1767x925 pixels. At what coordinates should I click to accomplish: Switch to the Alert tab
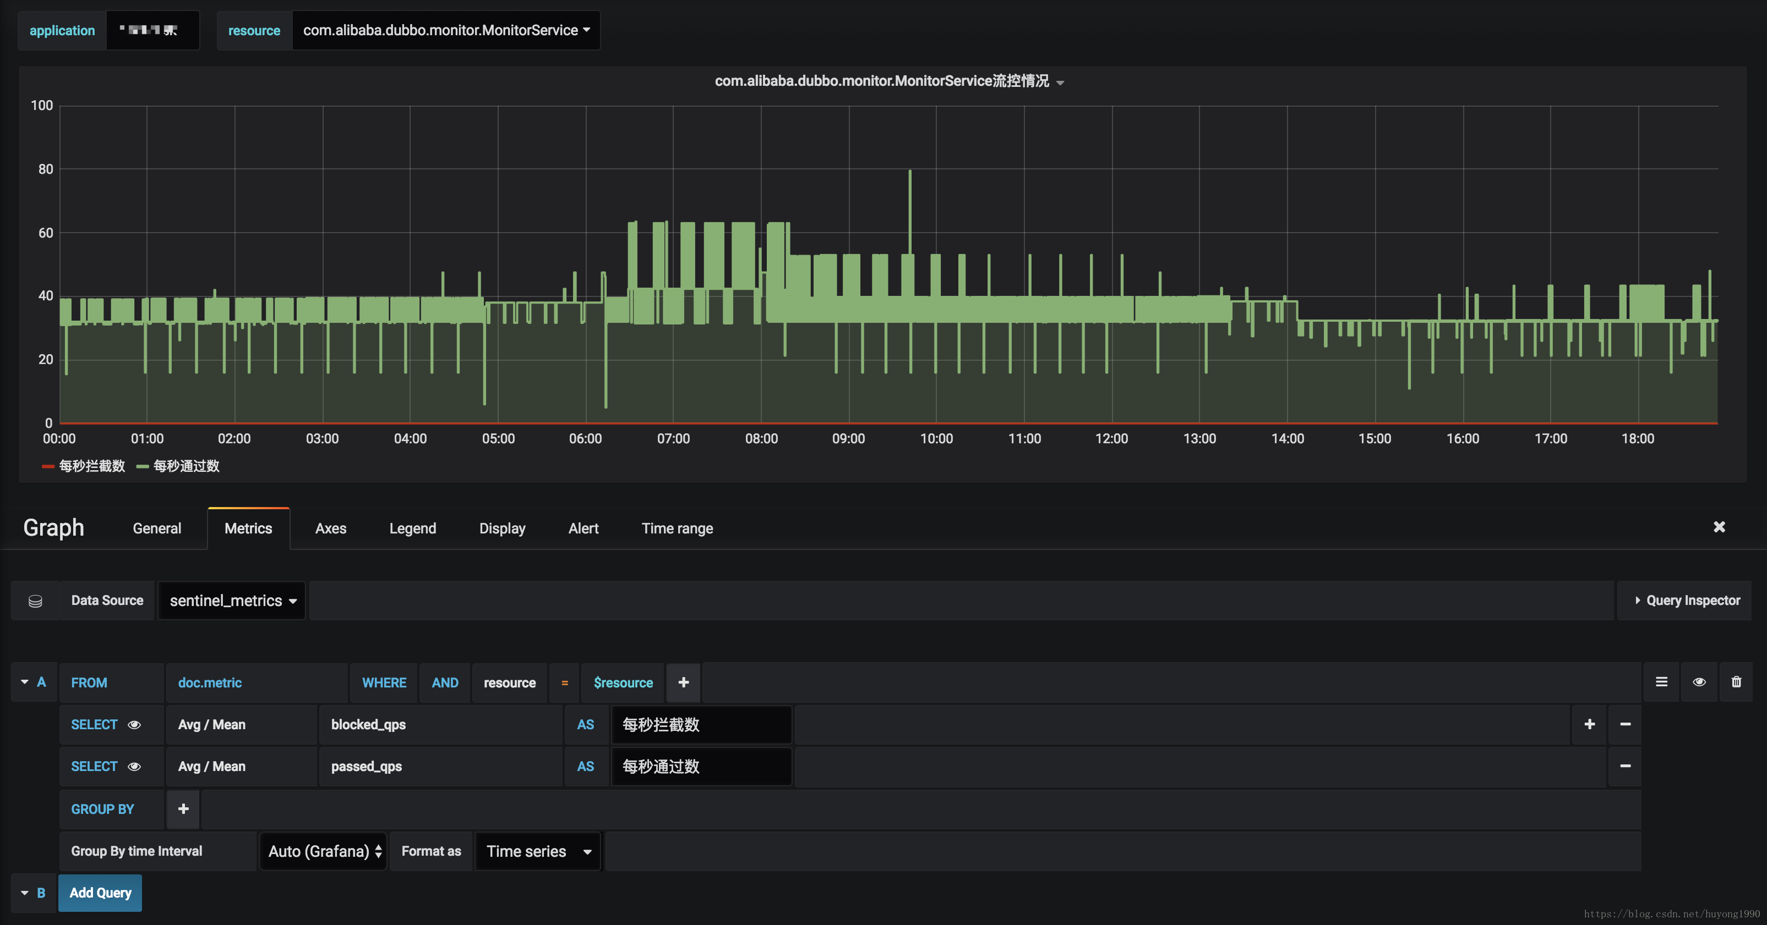pos(583,528)
